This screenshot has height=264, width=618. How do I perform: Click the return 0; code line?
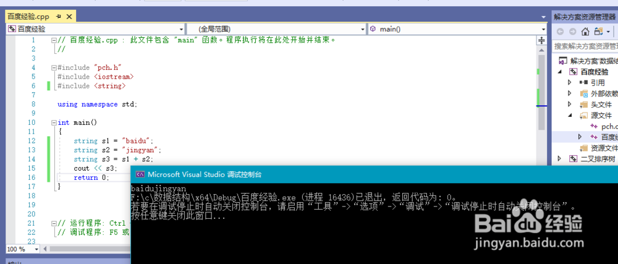pyautogui.click(x=91, y=177)
